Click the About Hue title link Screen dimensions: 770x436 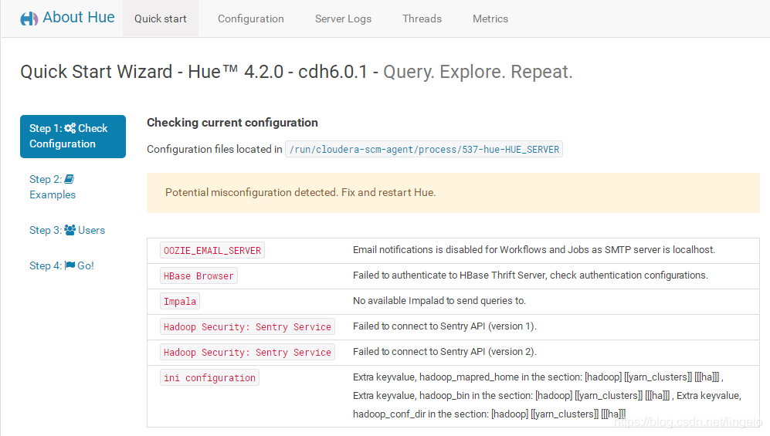(x=78, y=18)
